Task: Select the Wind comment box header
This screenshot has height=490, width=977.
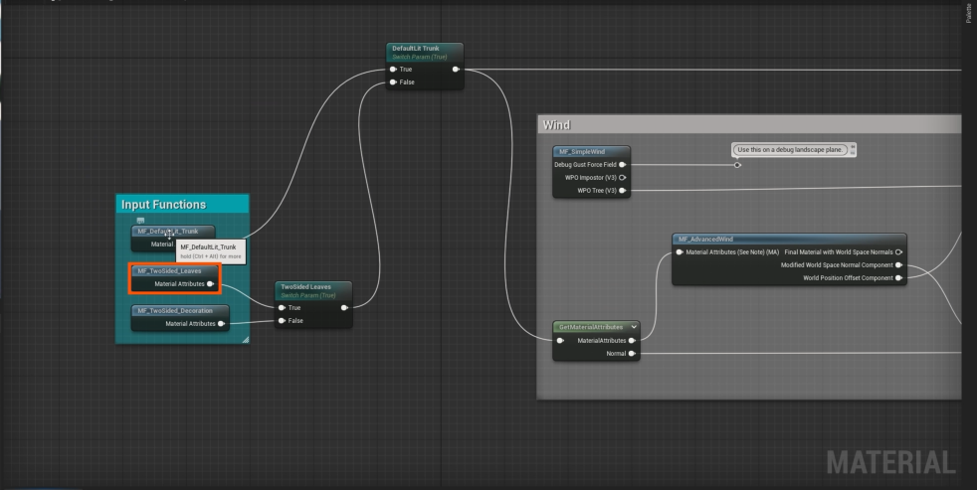Action: click(x=749, y=124)
